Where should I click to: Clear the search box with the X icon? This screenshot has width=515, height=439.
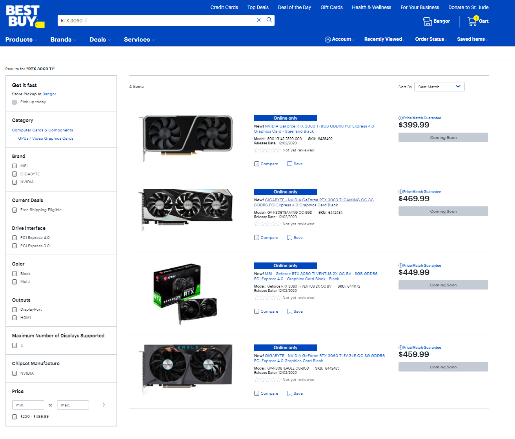point(259,20)
